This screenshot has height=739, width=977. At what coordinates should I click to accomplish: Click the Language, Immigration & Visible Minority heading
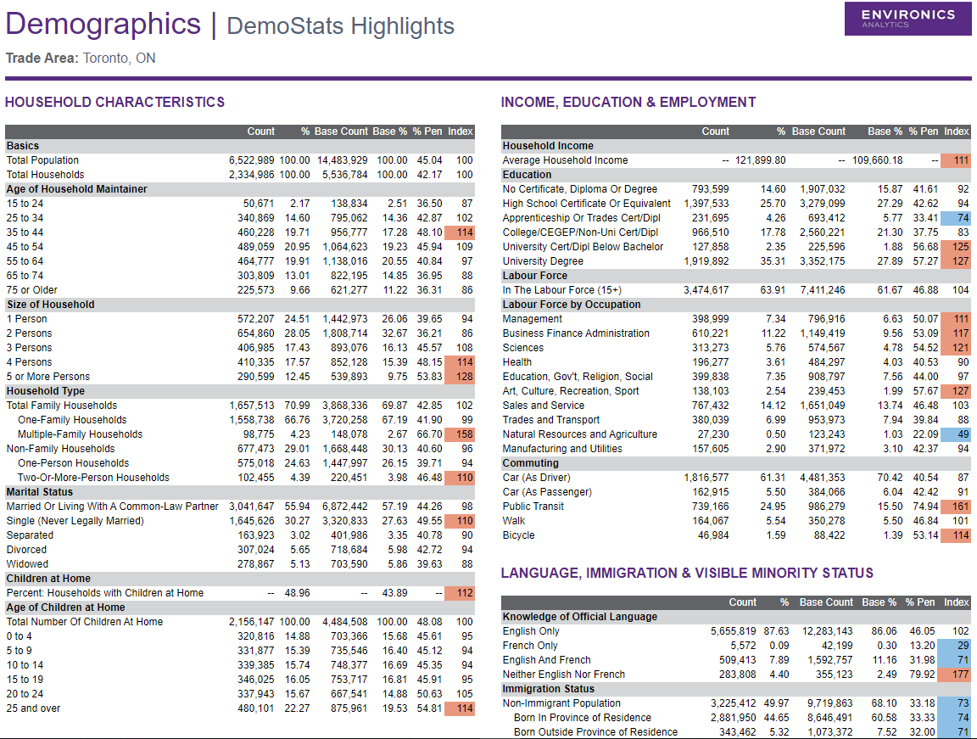coord(686,573)
